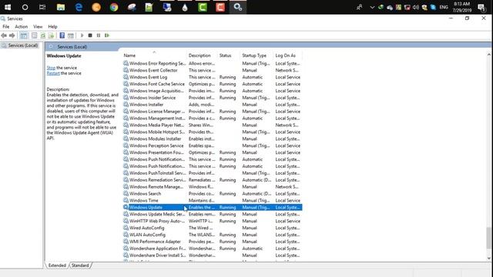This screenshot has height=277, width=493.
Task: Open the green Camtasia taskbar icon
Action: pos(203,7)
